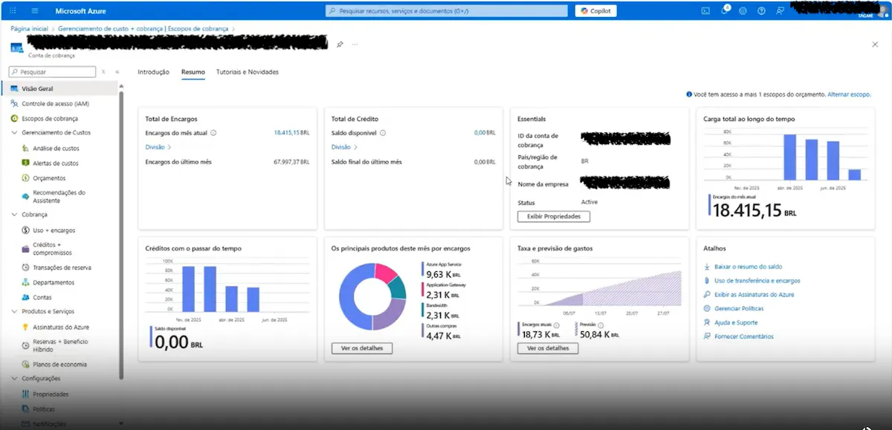
Task: Open the Departamentos icon
Action: click(x=26, y=282)
